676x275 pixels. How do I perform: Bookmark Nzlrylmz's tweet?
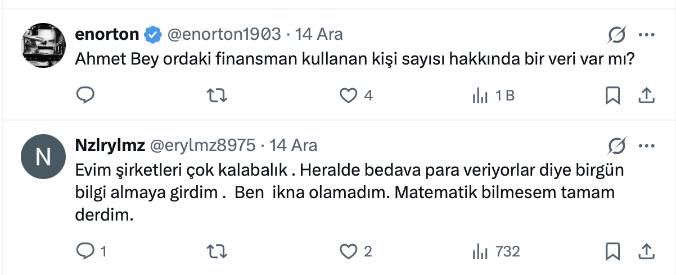[x=612, y=251]
